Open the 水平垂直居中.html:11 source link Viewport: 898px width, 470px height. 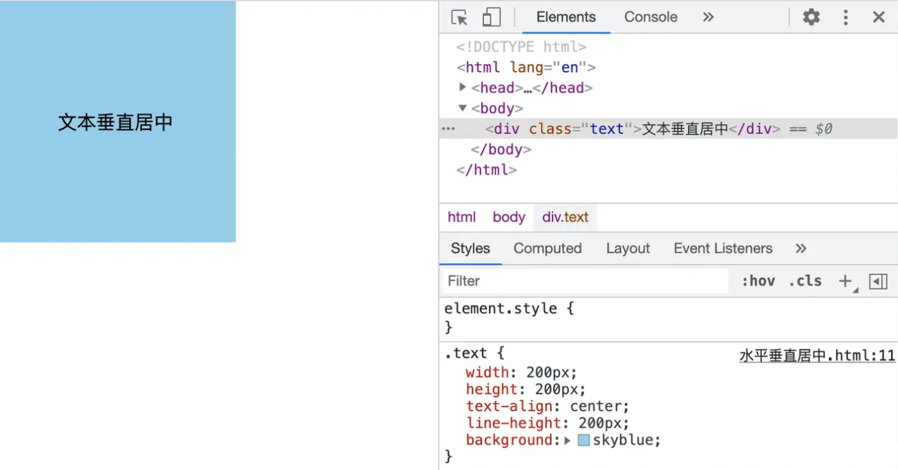pyautogui.click(x=816, y=356)
